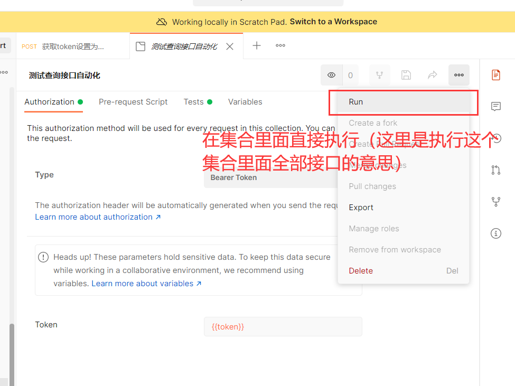515x386 pixels.
Task: Choose Pull changes menu entry
Action: point(404,186)
